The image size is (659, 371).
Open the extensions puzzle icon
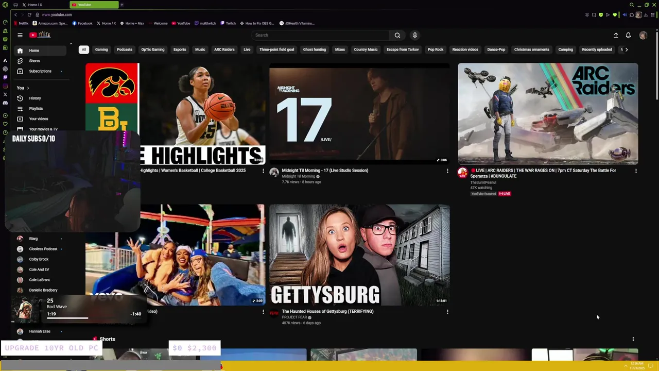tap(632, 14)
